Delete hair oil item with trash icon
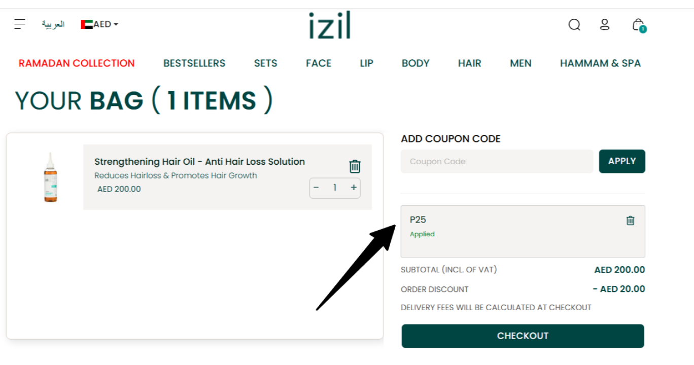This screenshot has height=365, width=694. 355,166
